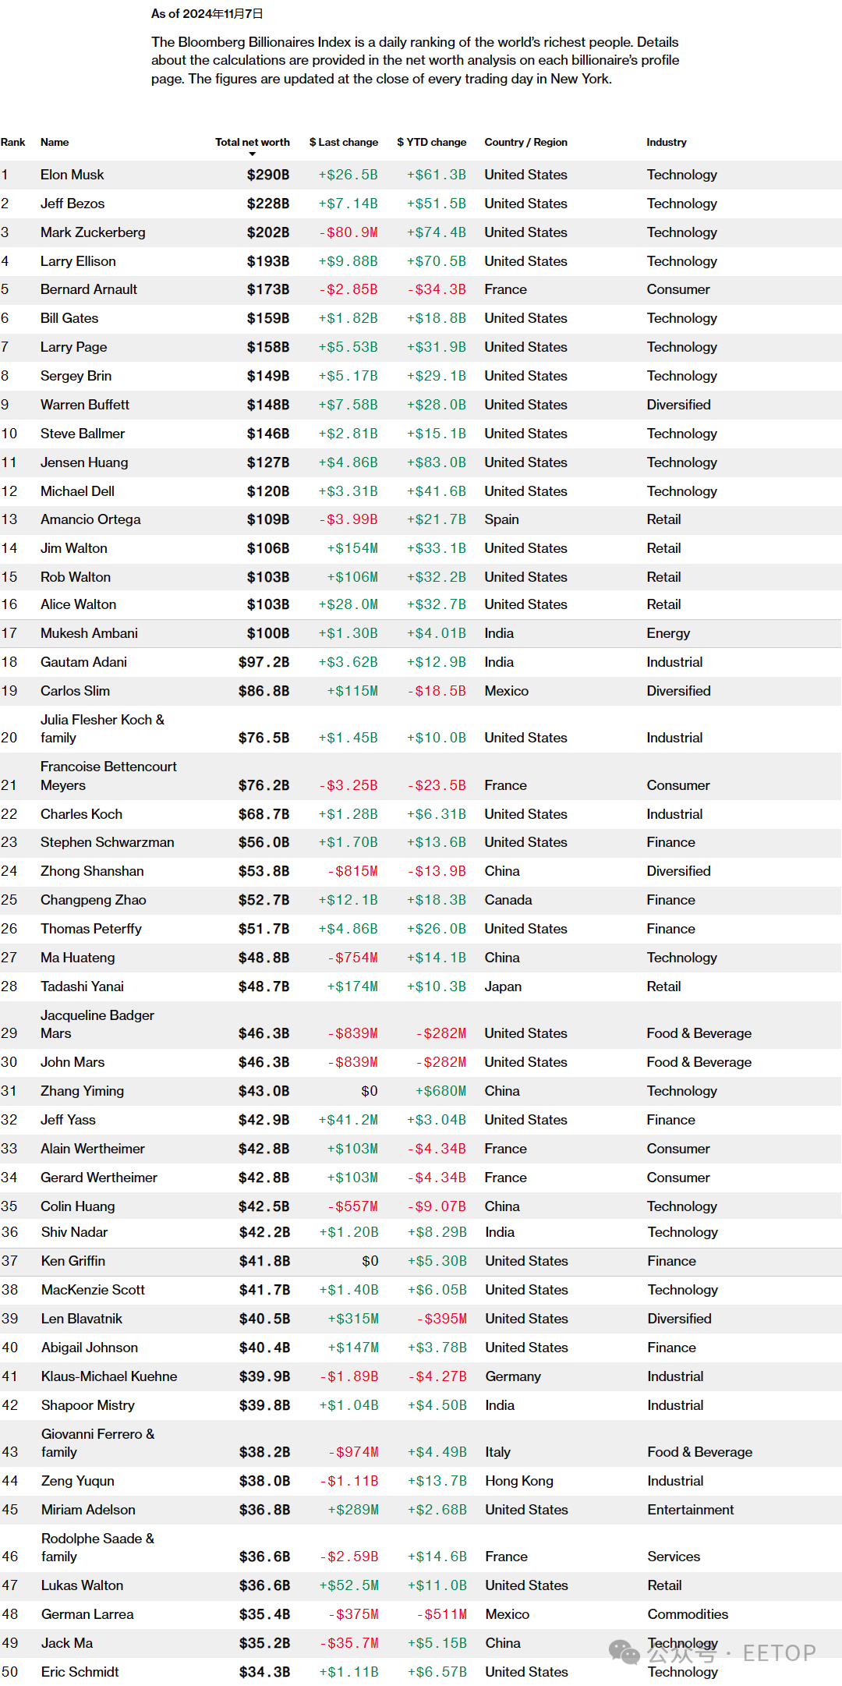
Task: Click John Mars's name
Action: click(73, 1062)
